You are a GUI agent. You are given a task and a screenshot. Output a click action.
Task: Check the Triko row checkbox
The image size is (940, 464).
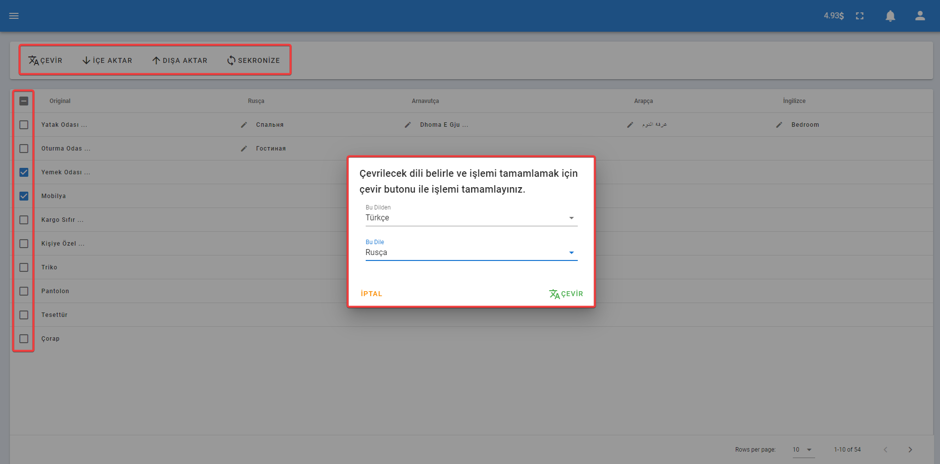24,267
